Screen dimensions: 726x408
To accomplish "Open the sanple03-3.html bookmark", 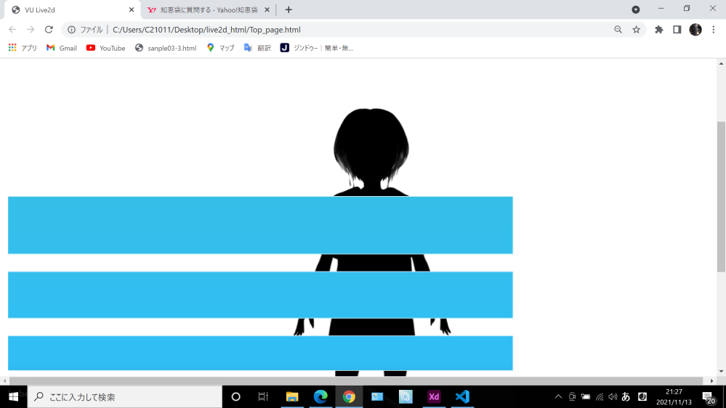I will point(166,48).
